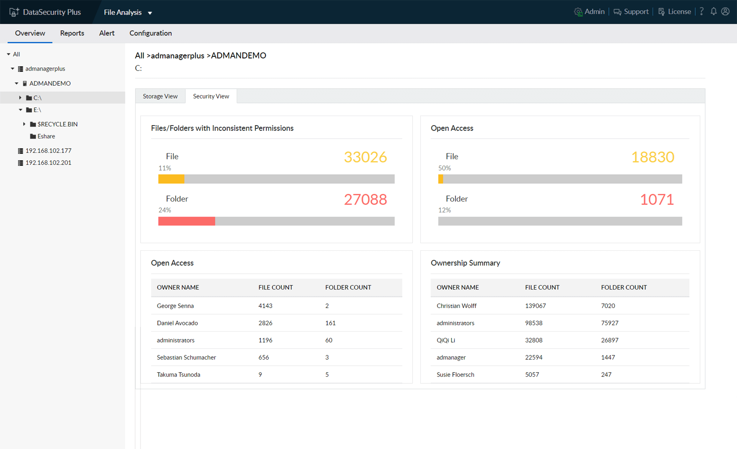Open the File Analysis dropdown
The image size is (737, 449).
(x=150, y=13)
